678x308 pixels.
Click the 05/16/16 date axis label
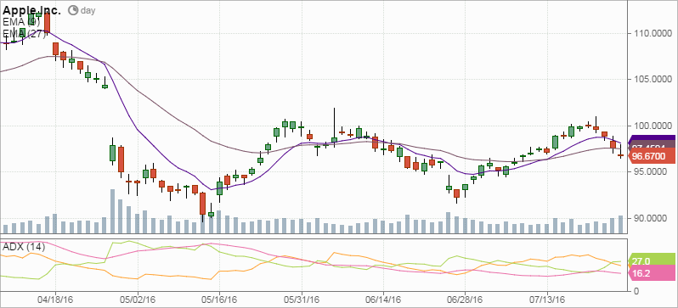219,300
